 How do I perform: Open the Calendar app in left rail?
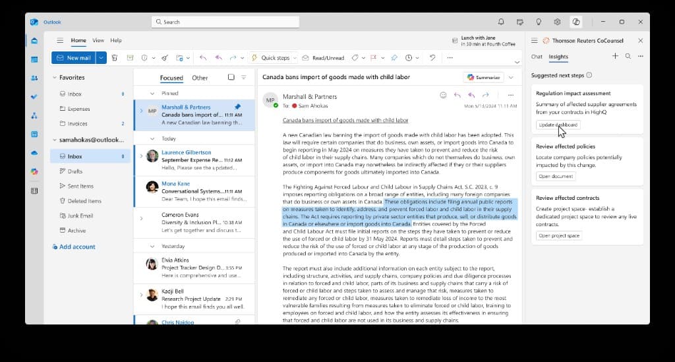coord(34,59)
